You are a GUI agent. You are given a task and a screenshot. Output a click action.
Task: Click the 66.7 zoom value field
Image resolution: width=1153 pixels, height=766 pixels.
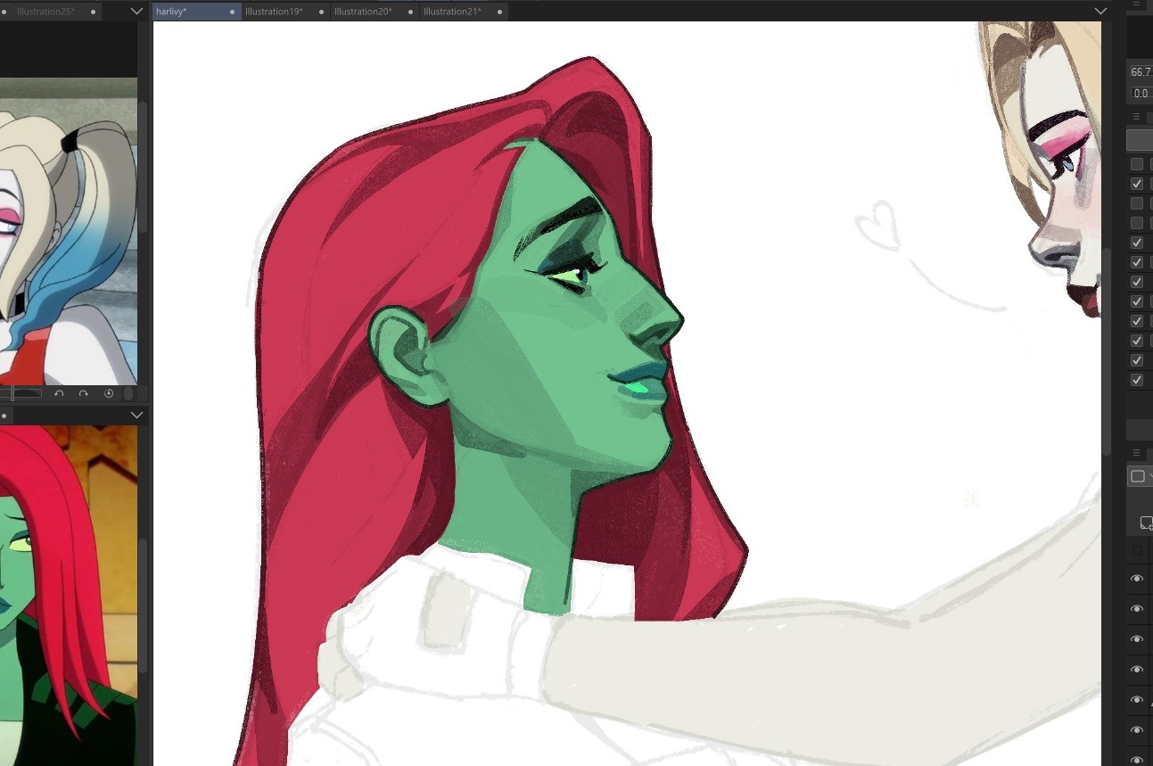pyautogui.click(x=1141, y=72)
